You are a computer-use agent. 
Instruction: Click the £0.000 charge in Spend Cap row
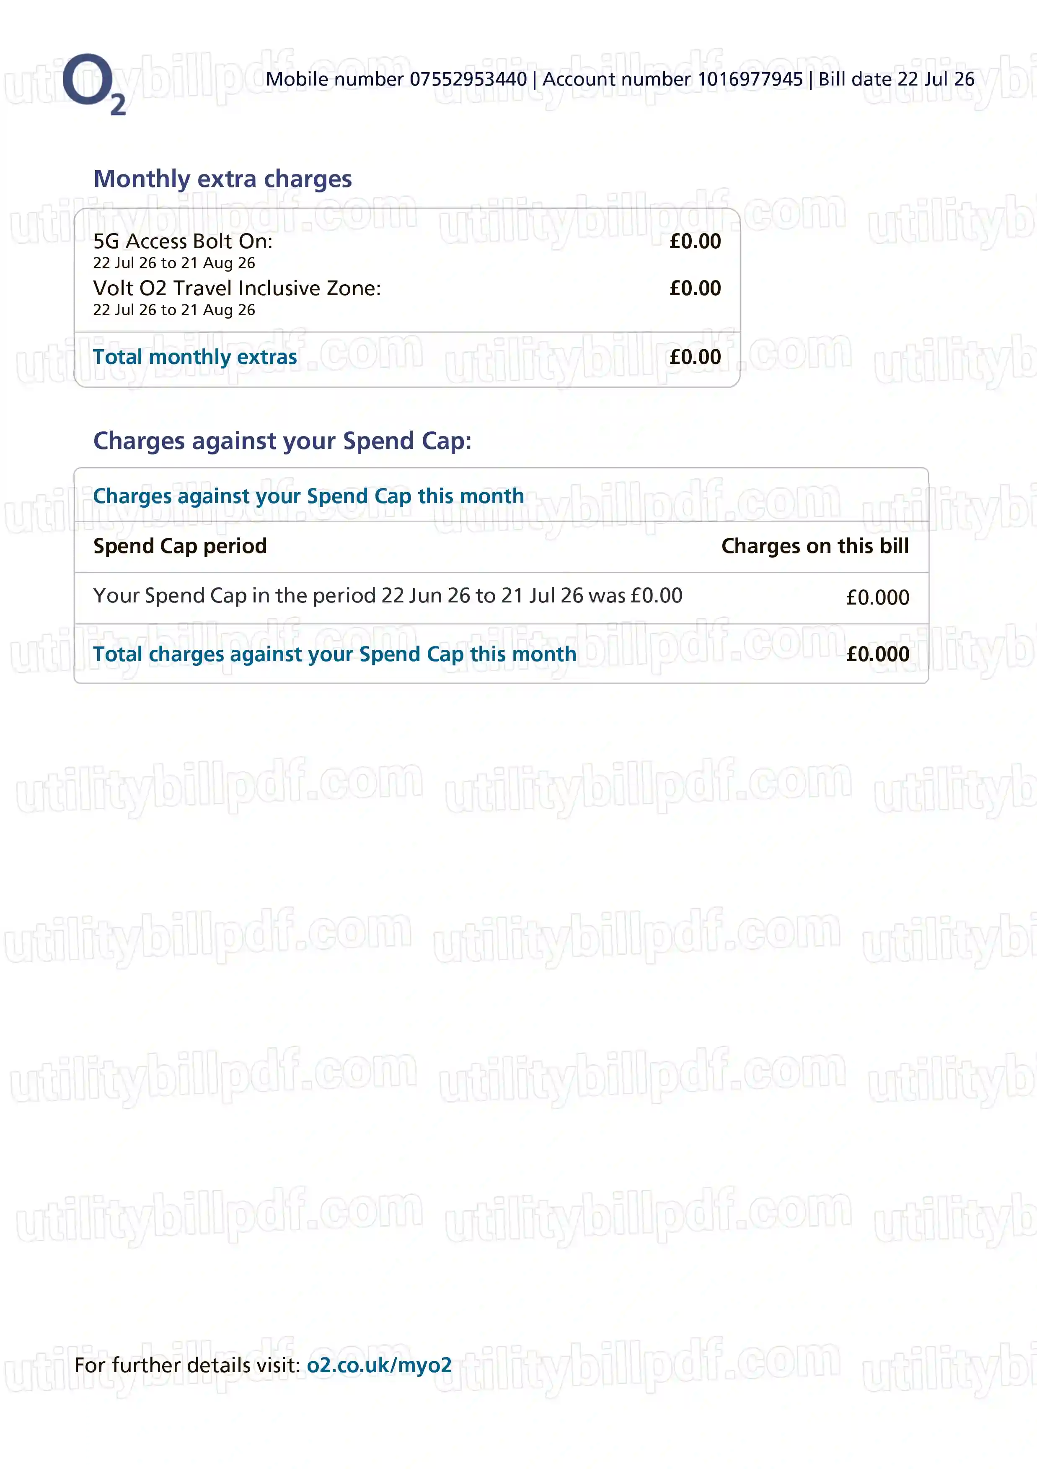coord(878,597)
